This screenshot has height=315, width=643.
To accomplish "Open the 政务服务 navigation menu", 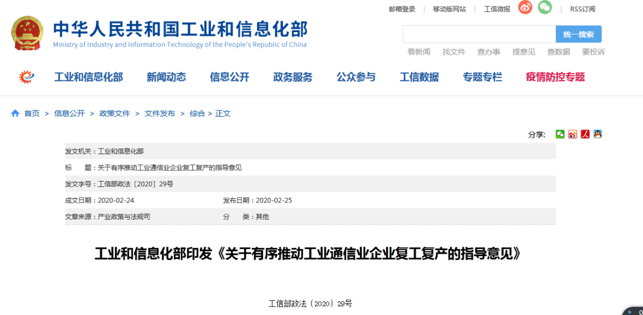I will [292, 77].
